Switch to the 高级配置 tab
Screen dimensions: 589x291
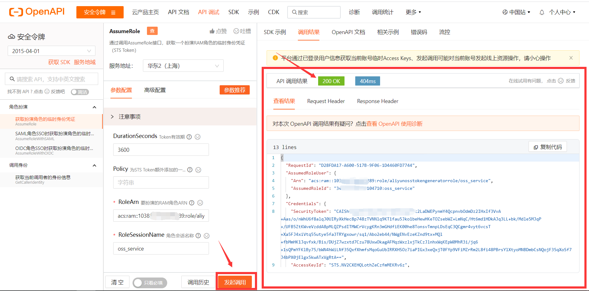[155, 90]
